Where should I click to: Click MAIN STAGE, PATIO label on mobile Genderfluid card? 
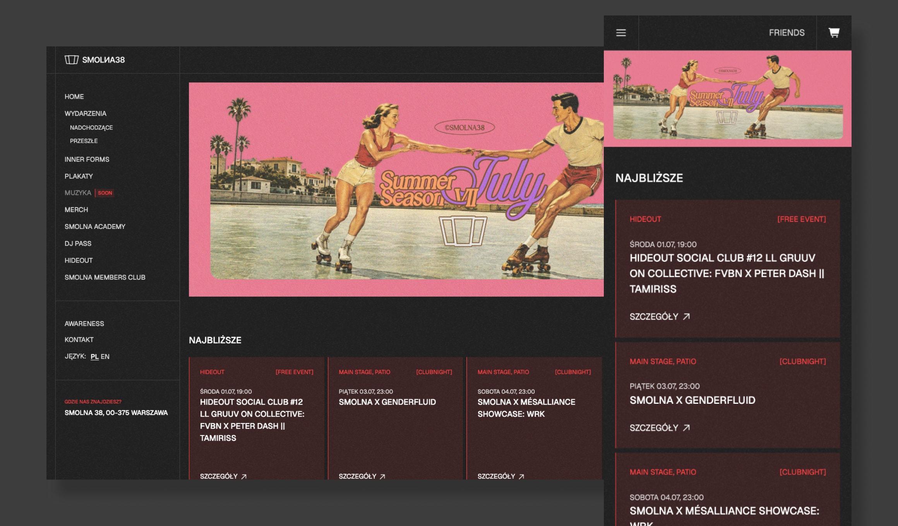pos(663,362)
